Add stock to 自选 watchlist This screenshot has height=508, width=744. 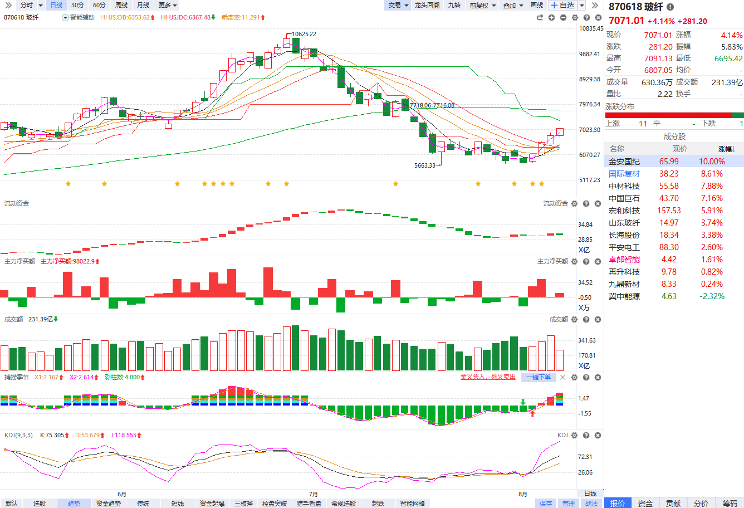(x=562, y=5)
